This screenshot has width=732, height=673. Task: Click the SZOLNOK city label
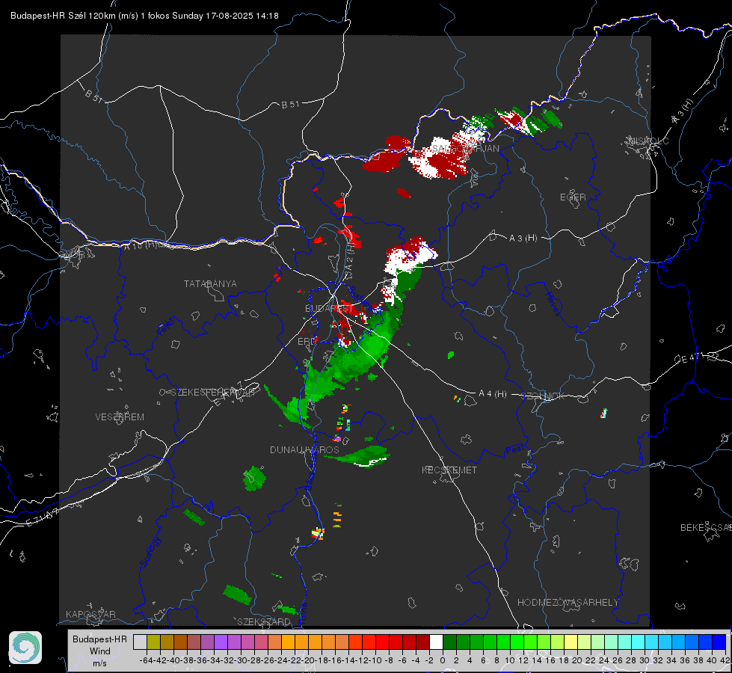click(x=543, y=396)
